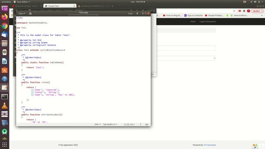The width and height of the screenshot is (265, 149).
Task: Create new document icon in gedit header
Action: [30, 14]
